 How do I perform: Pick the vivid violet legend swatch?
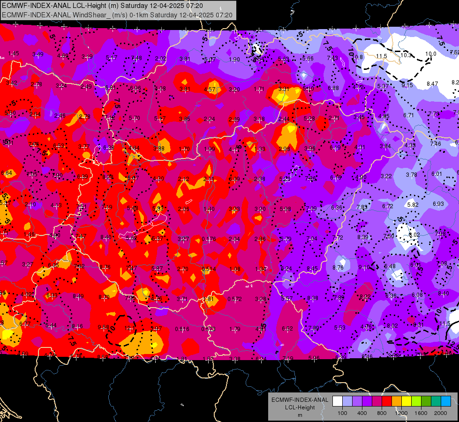367,401
